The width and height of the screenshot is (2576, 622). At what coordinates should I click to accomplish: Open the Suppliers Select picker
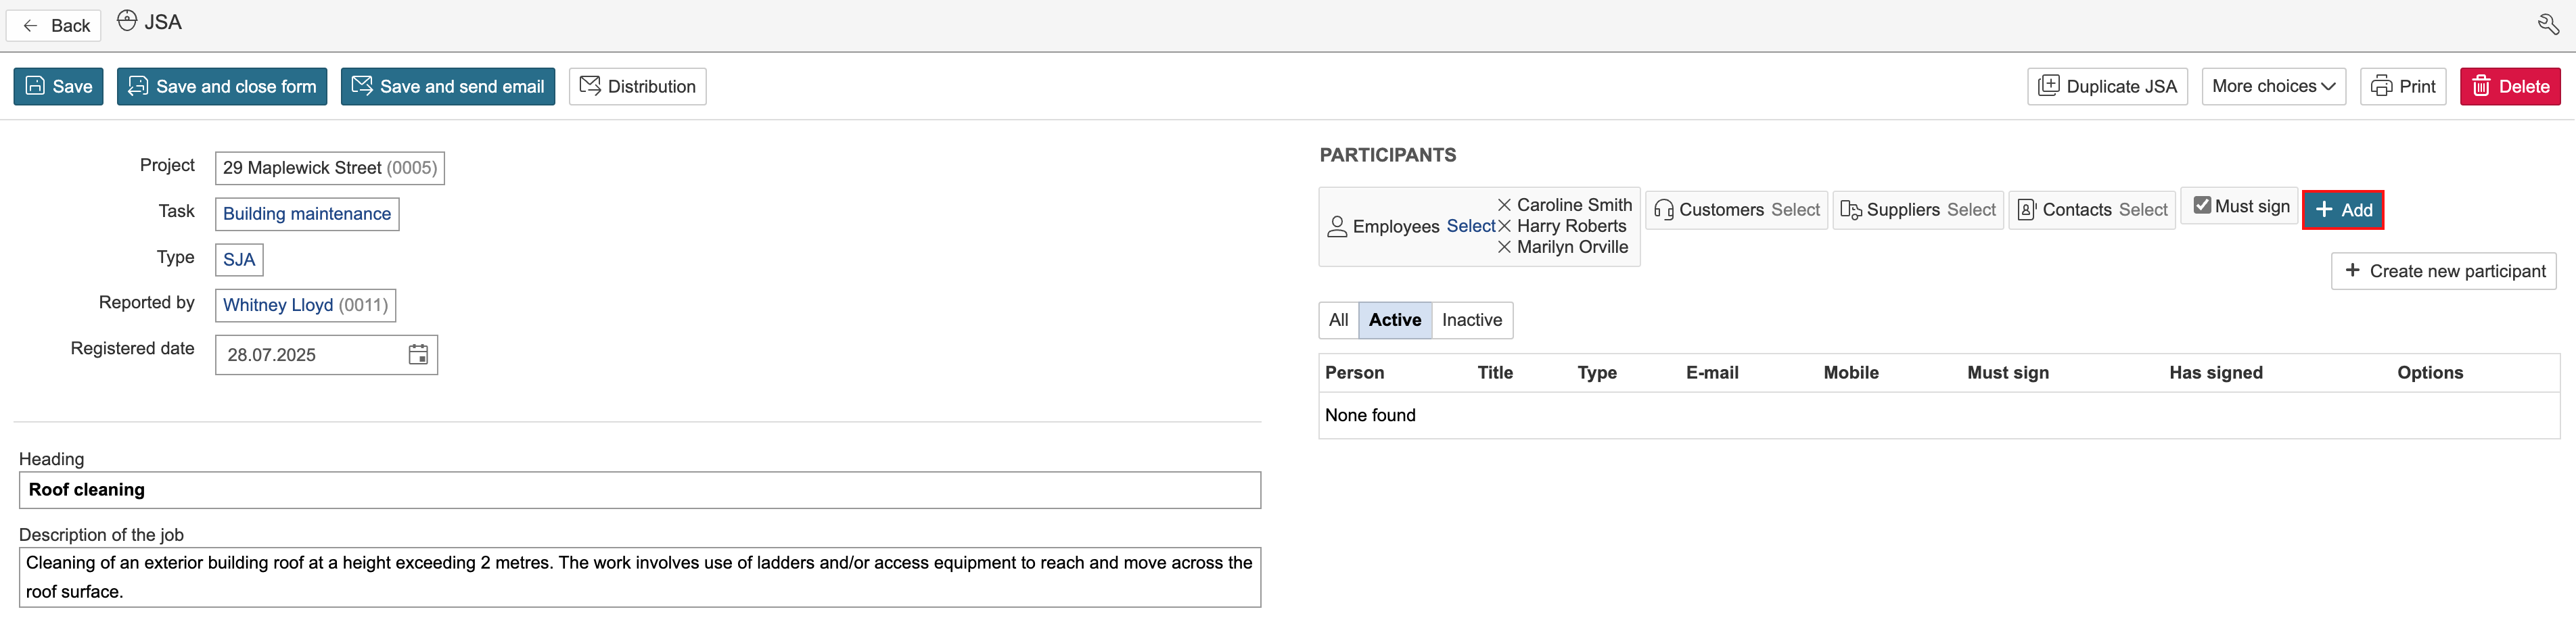1970,210
